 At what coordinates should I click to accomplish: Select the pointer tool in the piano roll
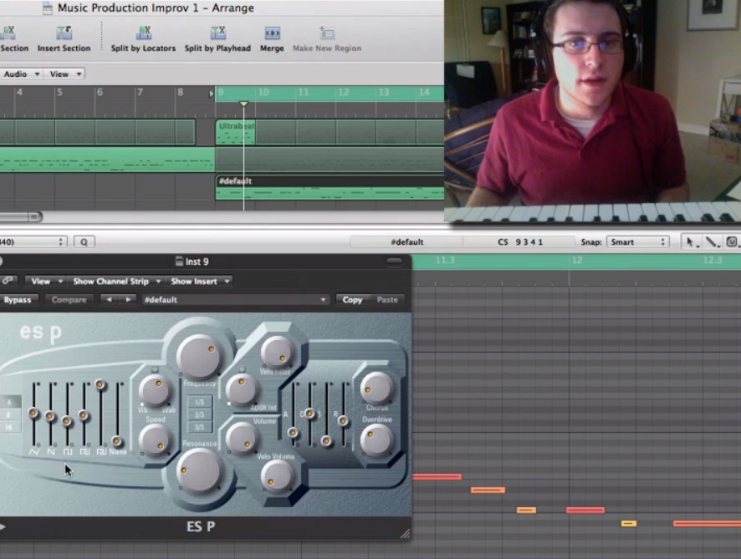[x=691, y=242]
